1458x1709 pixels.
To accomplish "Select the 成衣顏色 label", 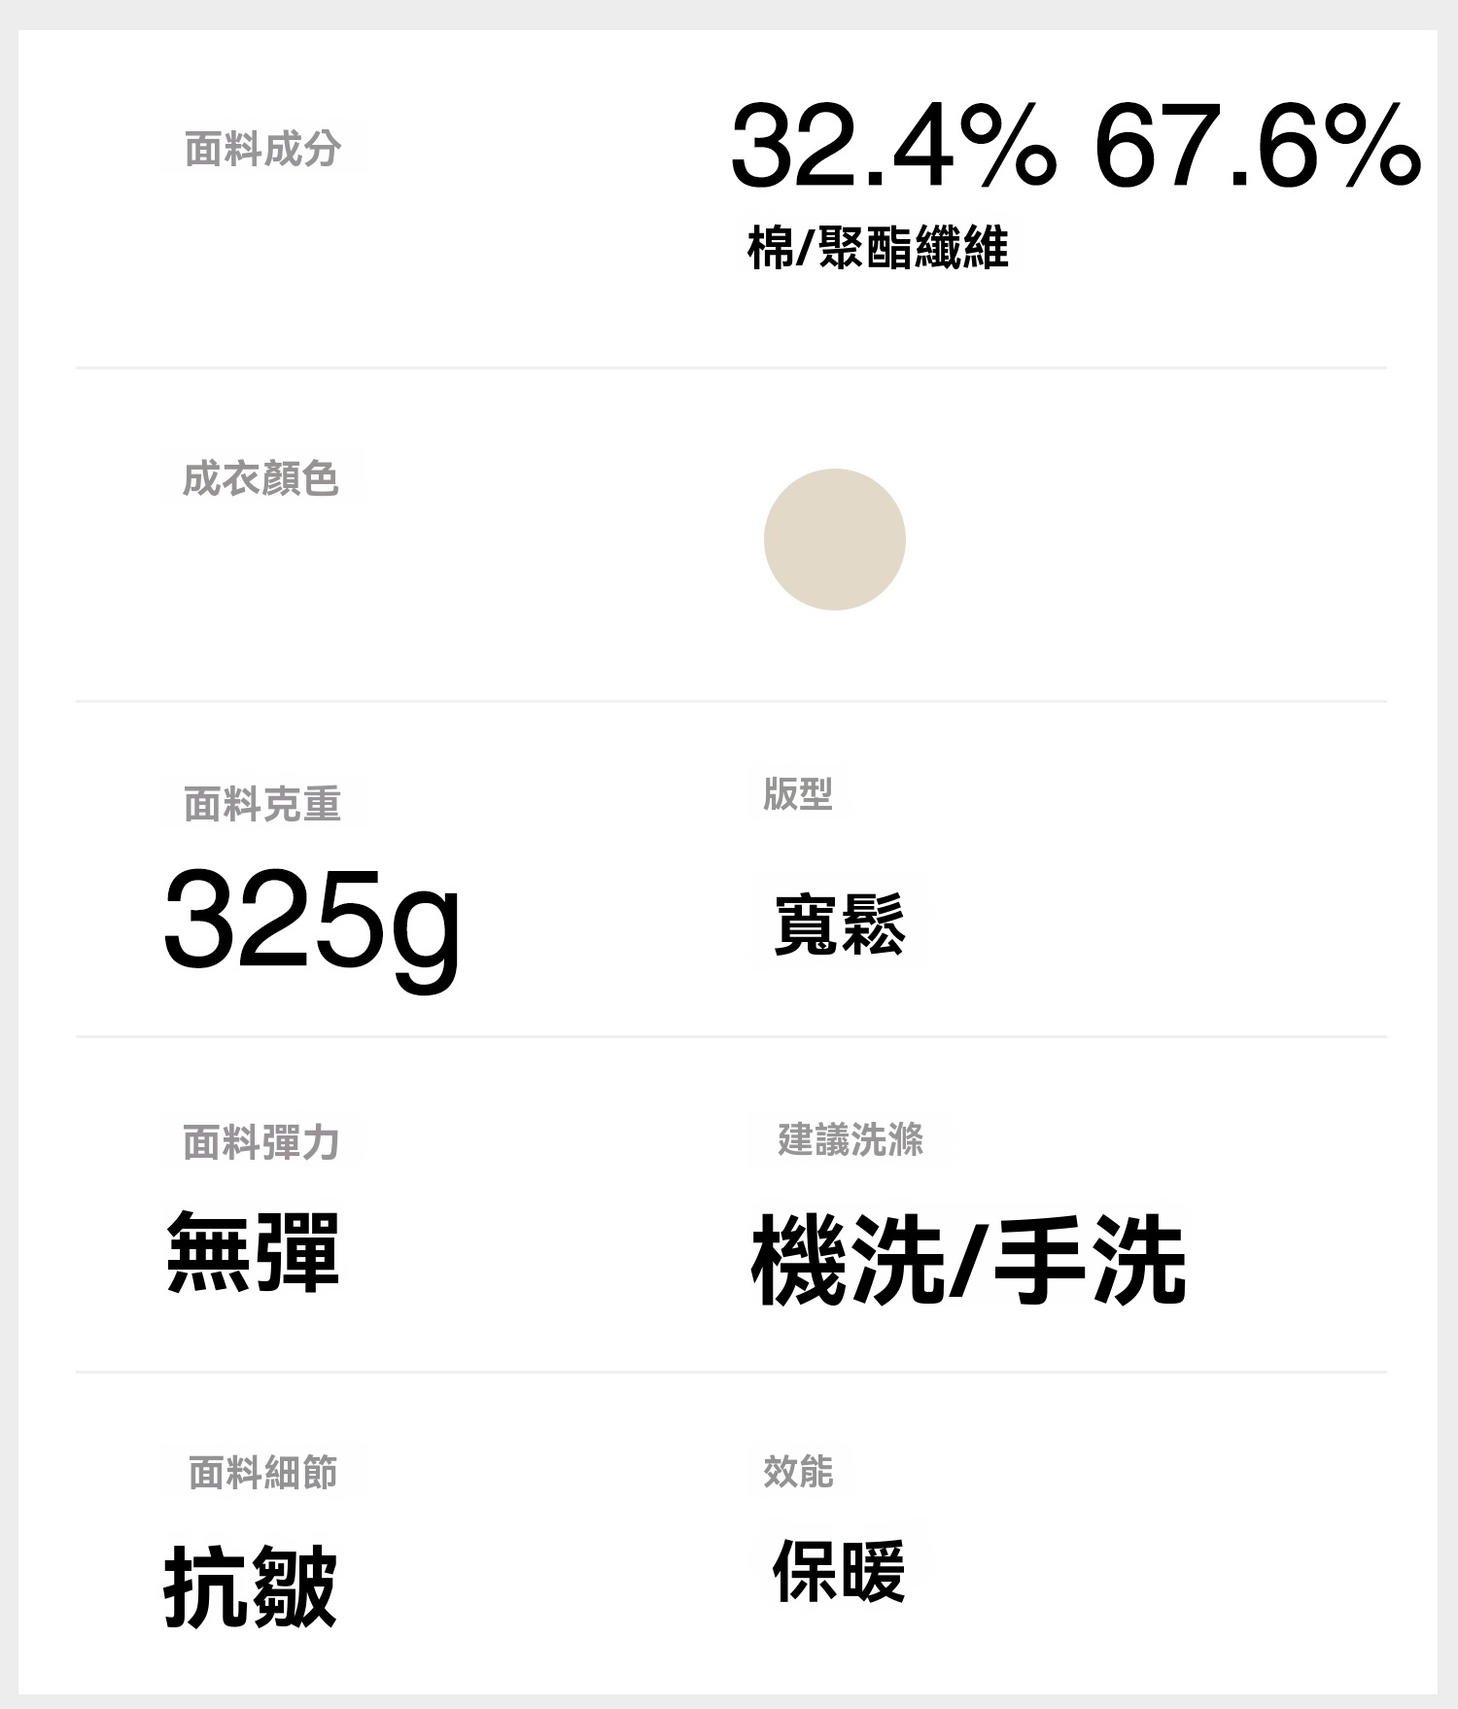I will coord(260,478).
